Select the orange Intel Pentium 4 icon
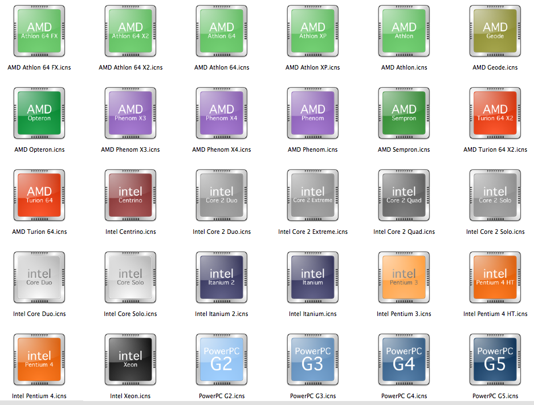 click(x=39, y=360)
